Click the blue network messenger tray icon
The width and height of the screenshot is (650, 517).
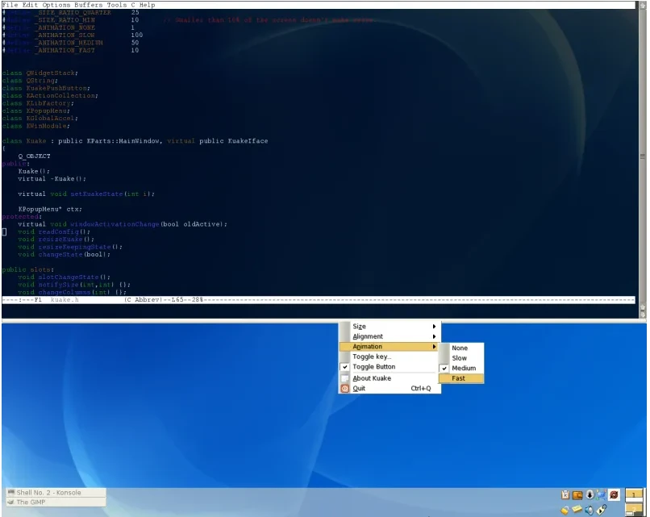[601, 494]
